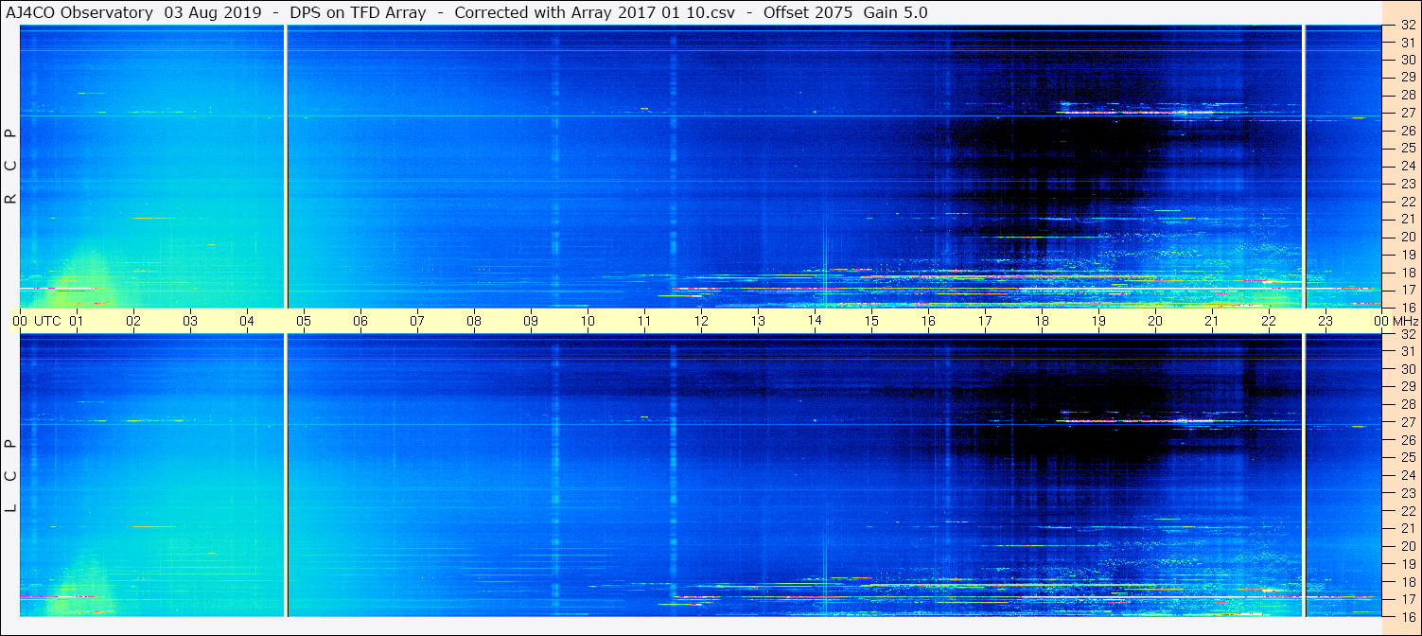The height and width of the screenshot is (636, 1422).
Task: Click the 15 hour marker on UTC axis
Action: click(x=871, y=321)
